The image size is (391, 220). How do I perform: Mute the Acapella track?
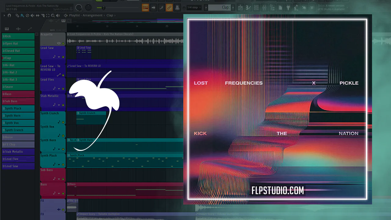tap(63, 43)
